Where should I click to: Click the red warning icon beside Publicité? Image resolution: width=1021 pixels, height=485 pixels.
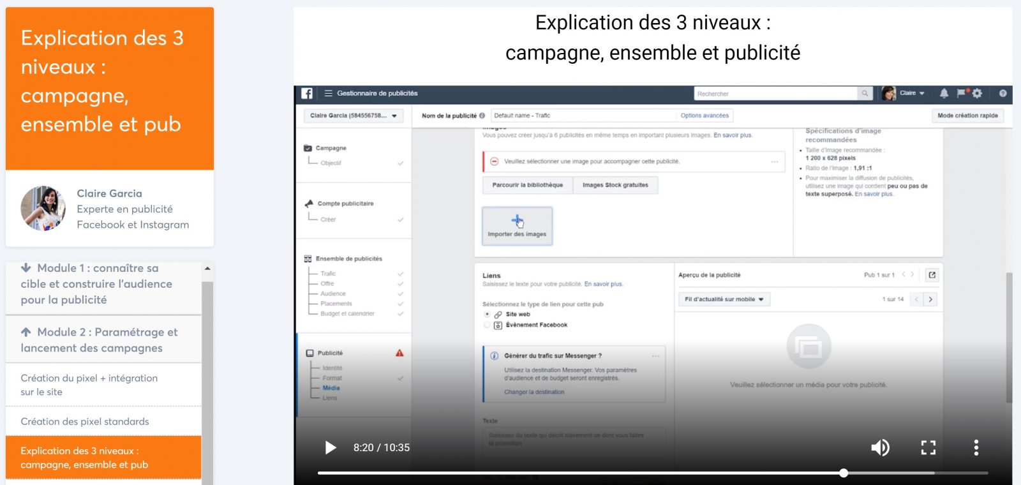click(399, 353)
